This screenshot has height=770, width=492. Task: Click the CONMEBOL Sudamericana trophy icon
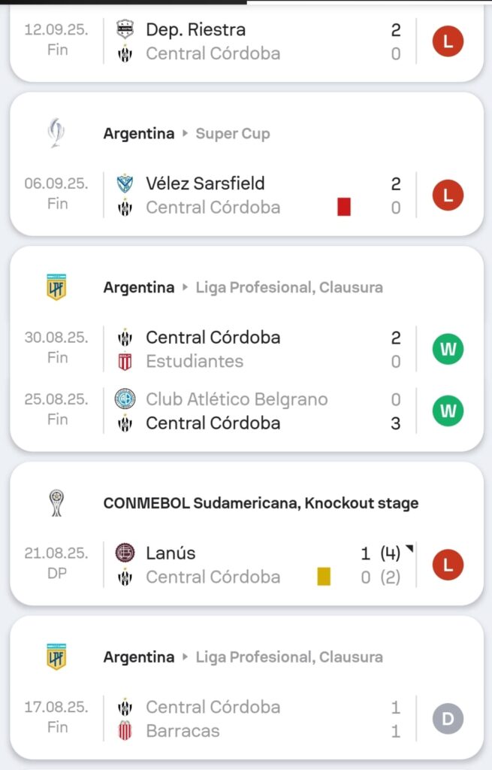tap(56, 502)
